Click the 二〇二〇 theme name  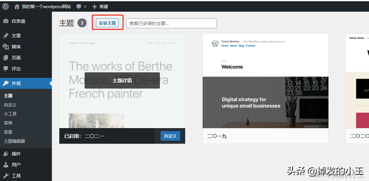tap(360, 136)
